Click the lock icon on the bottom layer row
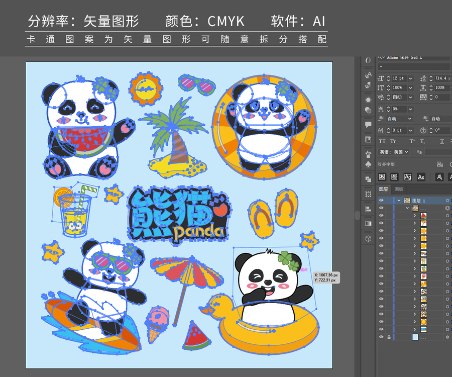This screenshot has height=377, width=452. (389, 337)
